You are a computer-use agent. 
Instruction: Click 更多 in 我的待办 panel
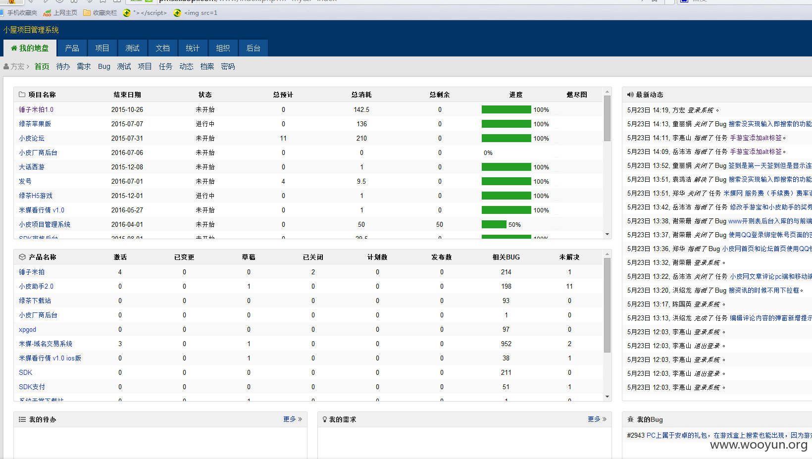(293, 419)
